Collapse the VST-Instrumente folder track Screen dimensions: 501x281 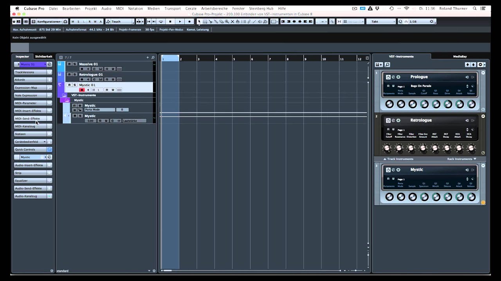tap(64, 95)
